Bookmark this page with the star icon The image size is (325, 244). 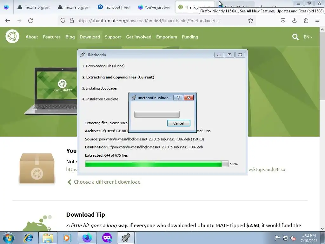coord(251,21)
